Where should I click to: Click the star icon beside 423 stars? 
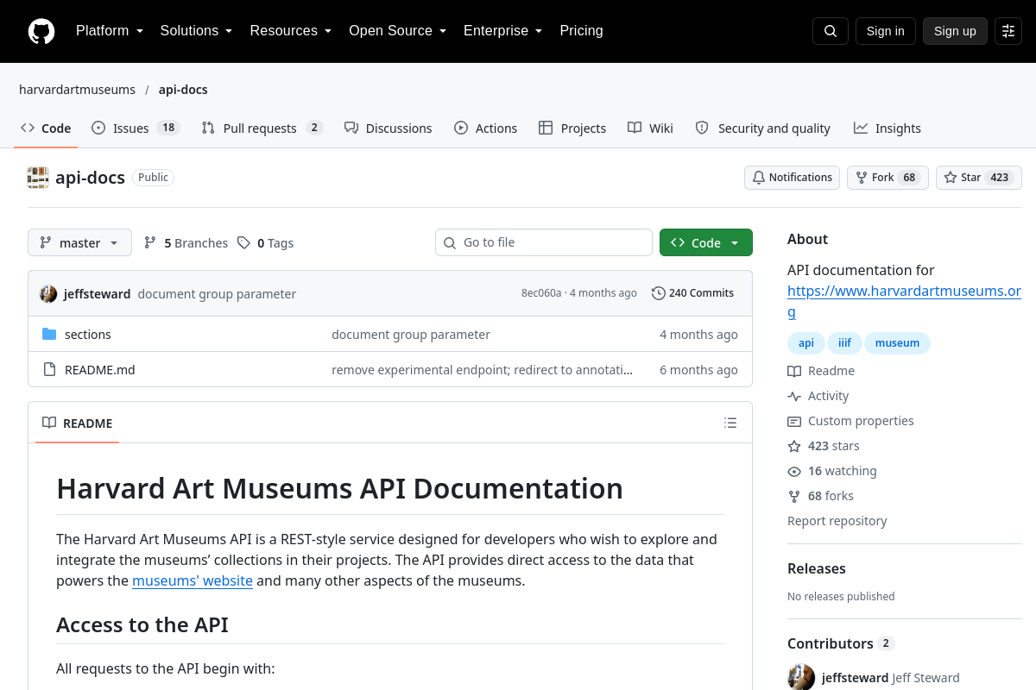(x=794, y=446)
